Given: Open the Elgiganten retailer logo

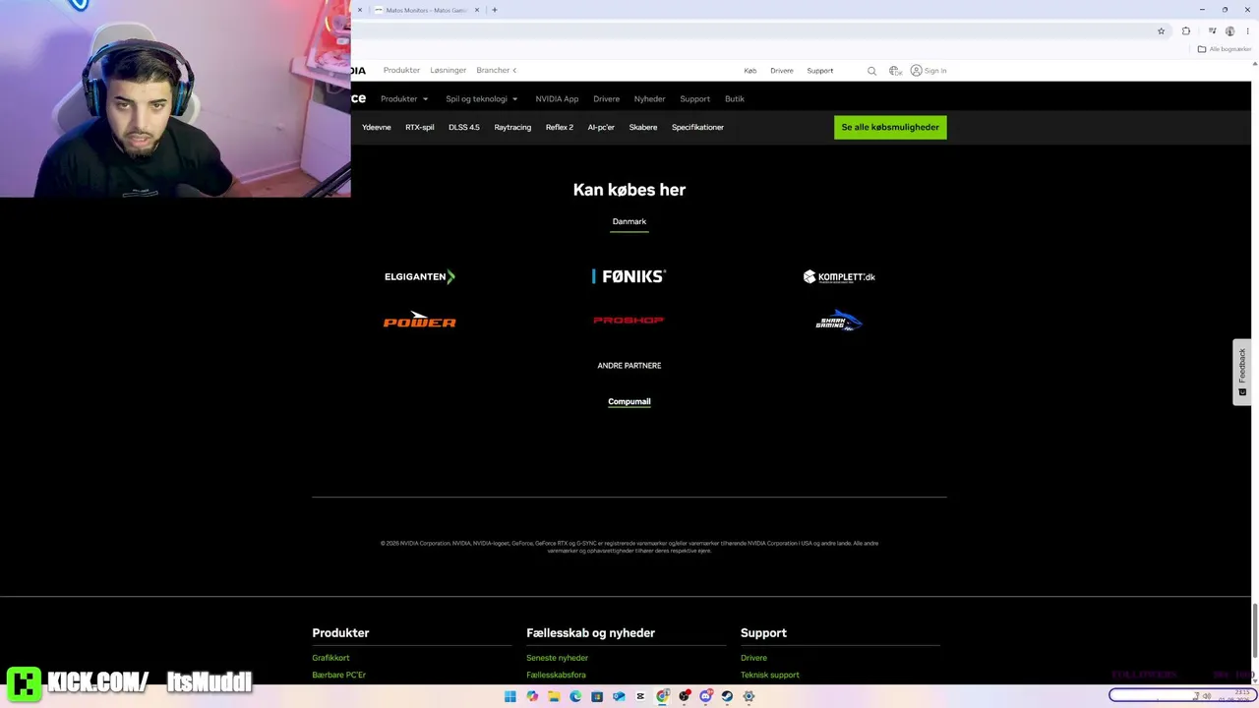Looking at the screenshot, I should point(420,276).
